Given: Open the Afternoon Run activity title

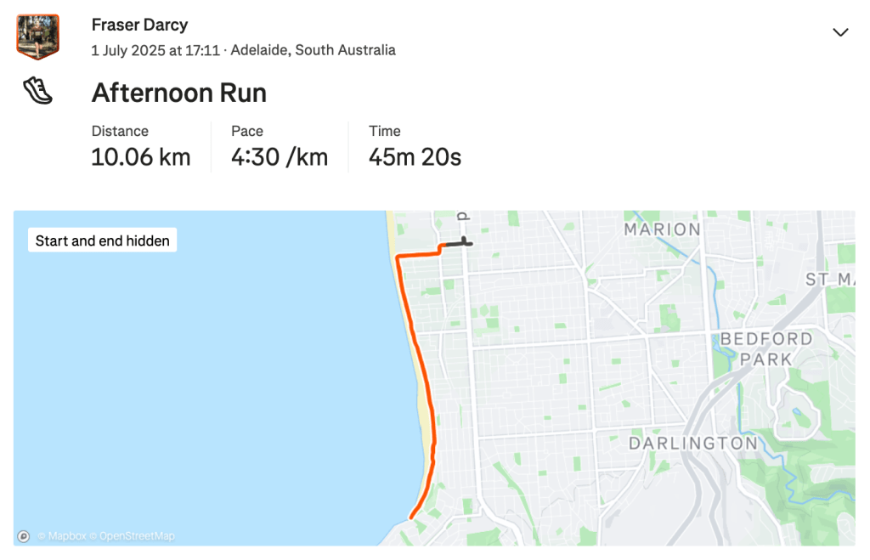Looking at the screenshot, I should tap(178, 93).
